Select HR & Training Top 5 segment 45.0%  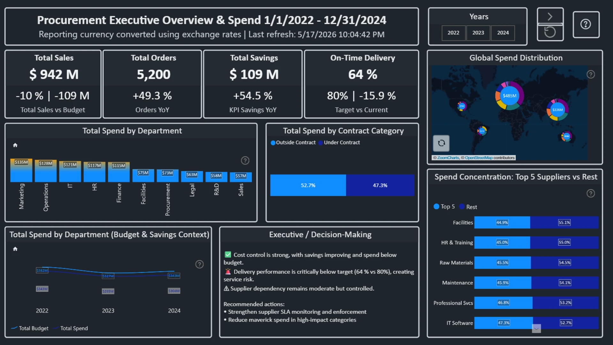point(502,242)
